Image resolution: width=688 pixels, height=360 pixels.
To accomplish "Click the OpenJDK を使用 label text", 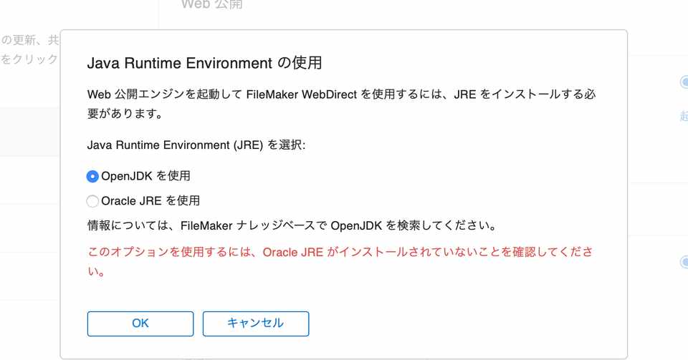I will 145,176.
